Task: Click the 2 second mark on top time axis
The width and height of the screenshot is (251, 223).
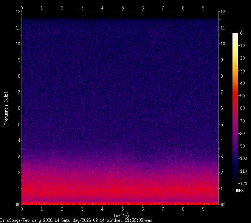Action: 62,7
